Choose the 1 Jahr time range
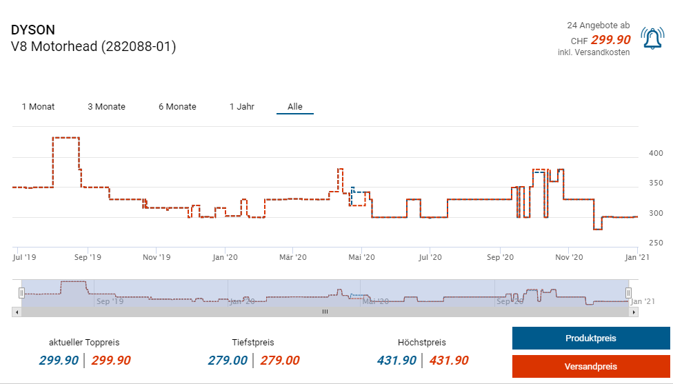 [242, 107]
